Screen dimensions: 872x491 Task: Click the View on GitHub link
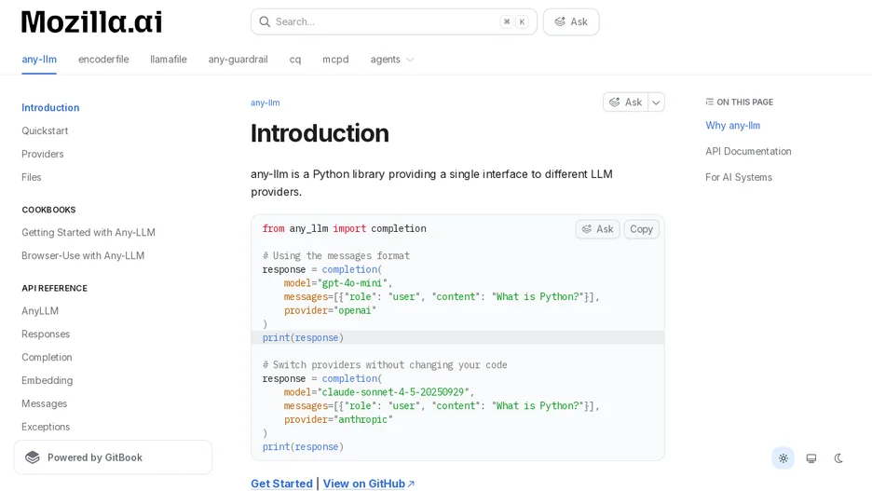coord(364,484)
